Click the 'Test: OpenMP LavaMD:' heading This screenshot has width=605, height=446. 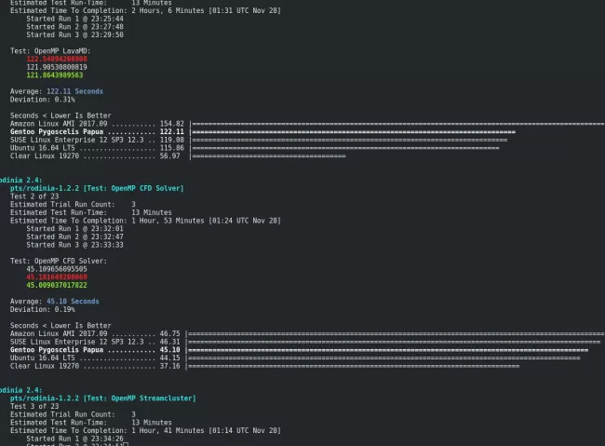tap(50, 51)
